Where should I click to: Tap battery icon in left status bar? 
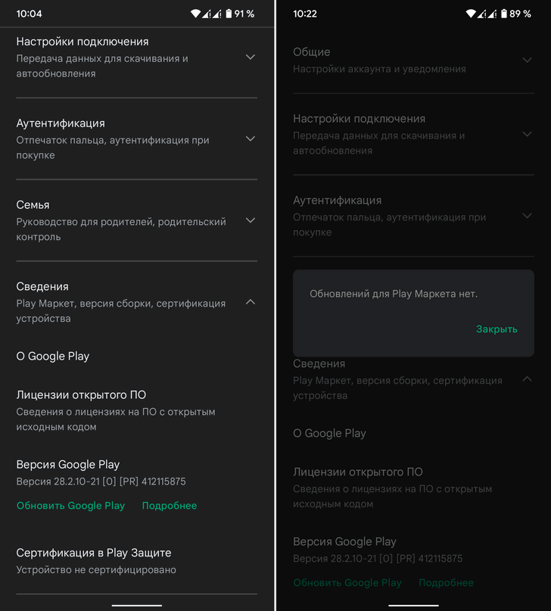coord(229,14)
